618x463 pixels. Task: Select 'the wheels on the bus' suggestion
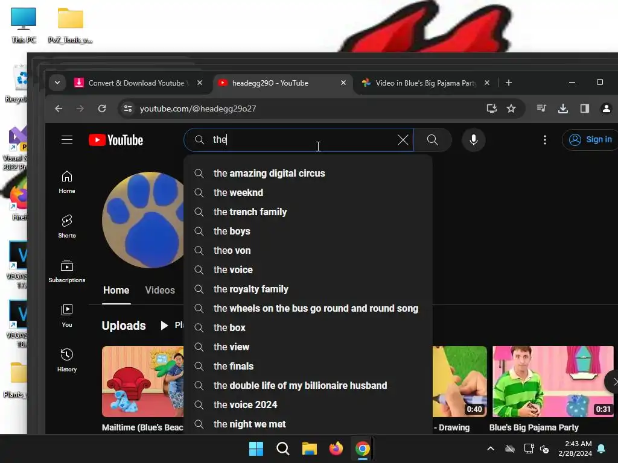tap(308, 308)
